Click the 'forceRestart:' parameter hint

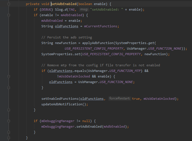(x=120, y=98)
